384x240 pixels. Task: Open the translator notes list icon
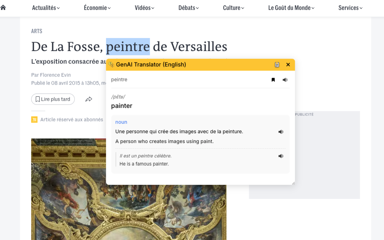(277, 64)
